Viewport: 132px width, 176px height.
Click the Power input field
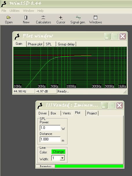(x=50, y=128)
